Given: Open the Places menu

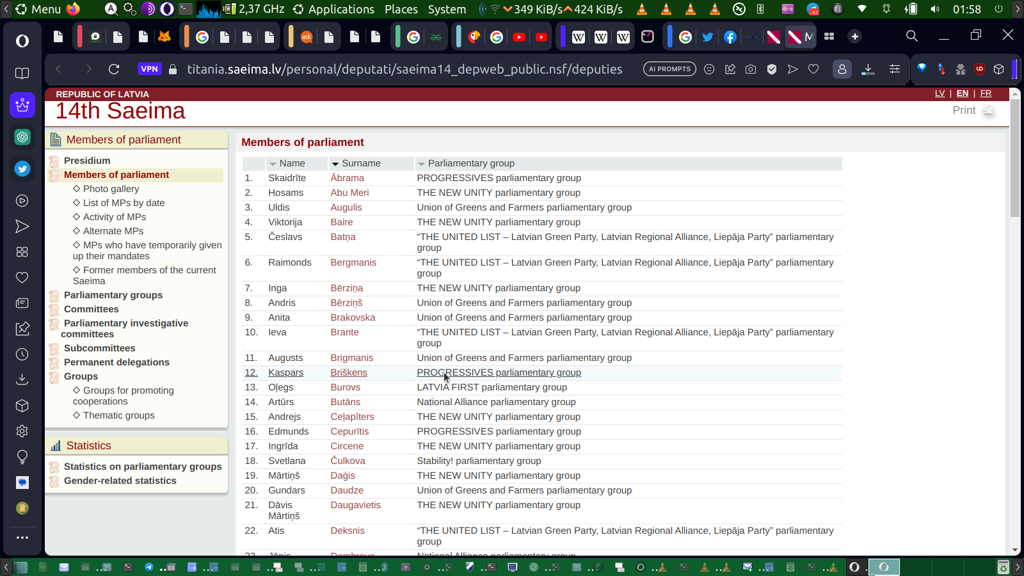Looking at the screenshot, I should 401,9.
